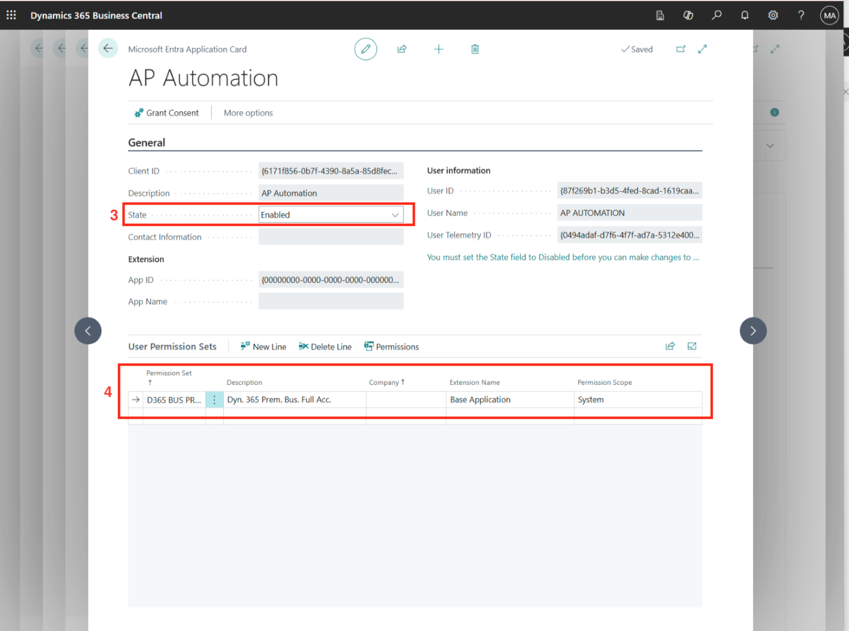The image size is (849, 631).
Task: Go to previous record arrow
Action: (88, 331)
